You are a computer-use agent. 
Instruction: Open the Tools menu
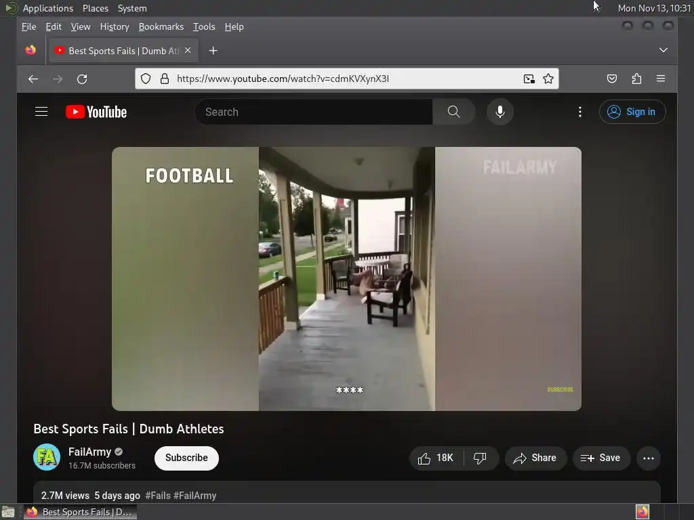(204, 27)
